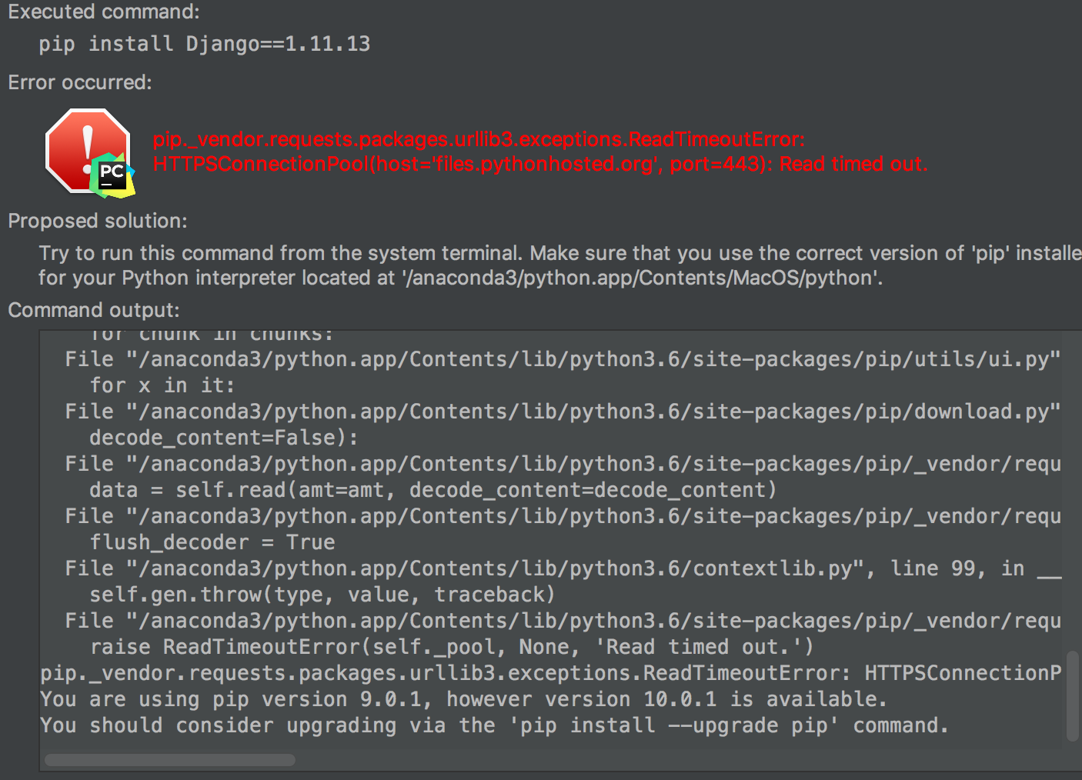The height and width of the screenshot is (780, 1082).
Task: Click the 'Executed command:' label
Action: [x=104, y=12]
